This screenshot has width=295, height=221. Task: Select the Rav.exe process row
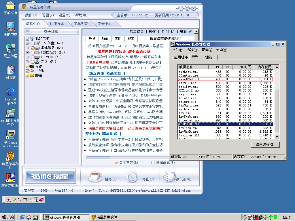(225, 113)
